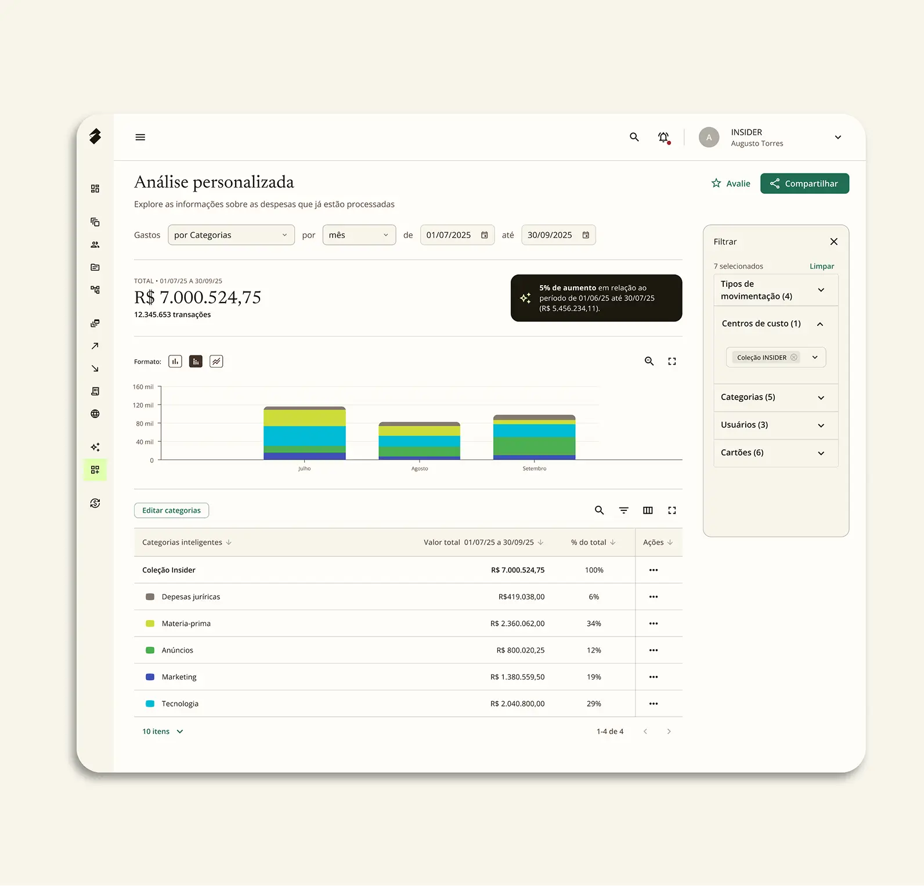This screenshot has width=924, height=886.
Task: Click the header search magnifier icon
Action: [634, 137]
